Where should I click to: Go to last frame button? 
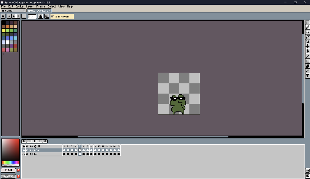pos(45,141)
